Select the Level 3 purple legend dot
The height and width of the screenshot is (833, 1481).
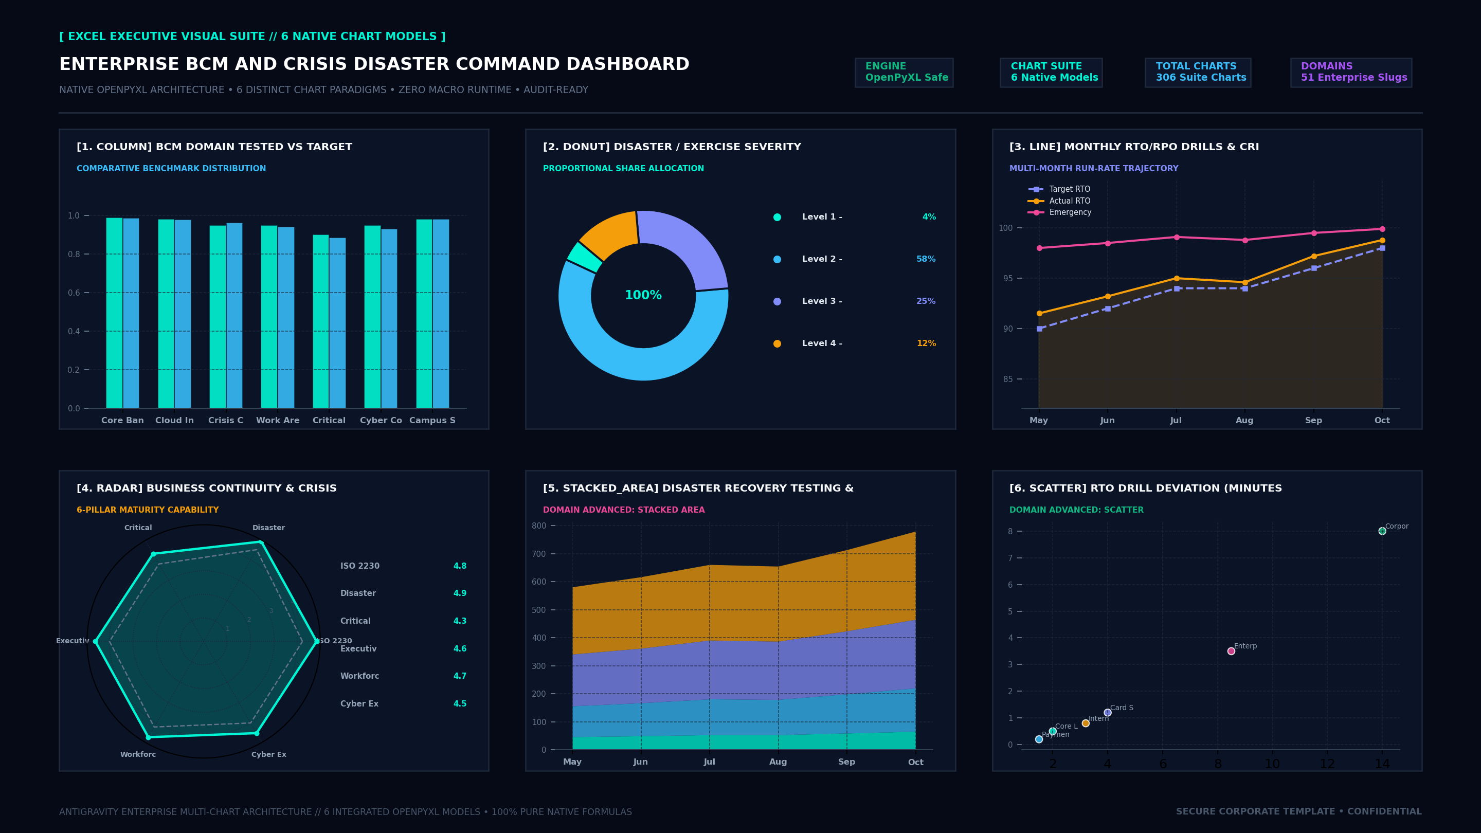(778, 301)
